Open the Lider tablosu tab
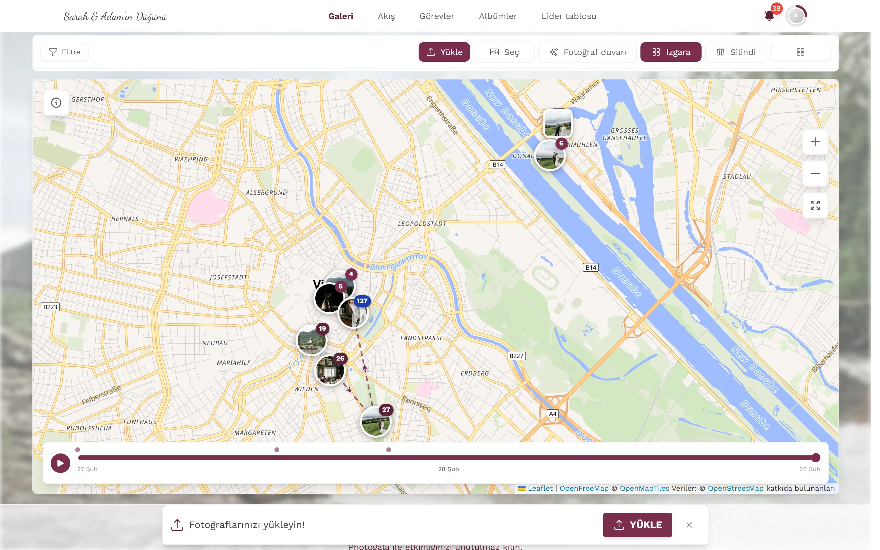Screen dimensions: 880x550 tap(569, 16)
